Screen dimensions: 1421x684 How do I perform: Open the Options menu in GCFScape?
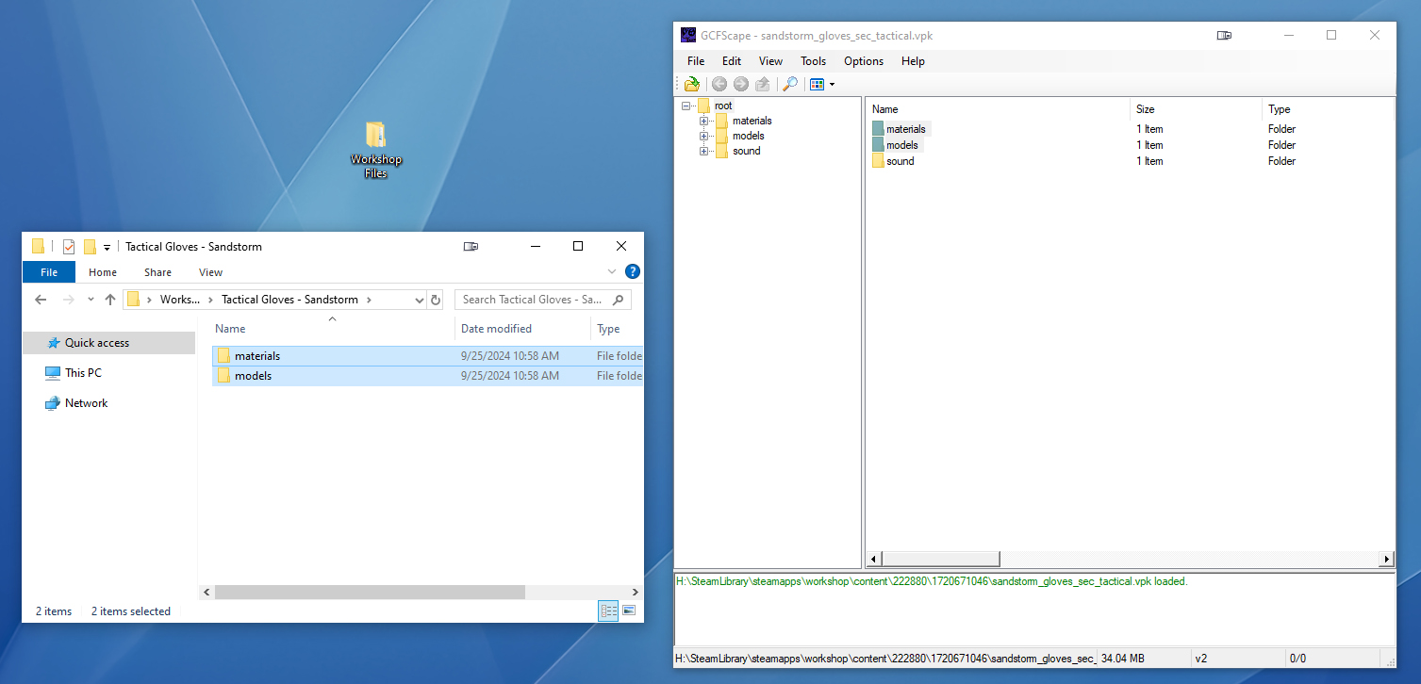click(863, 61)
